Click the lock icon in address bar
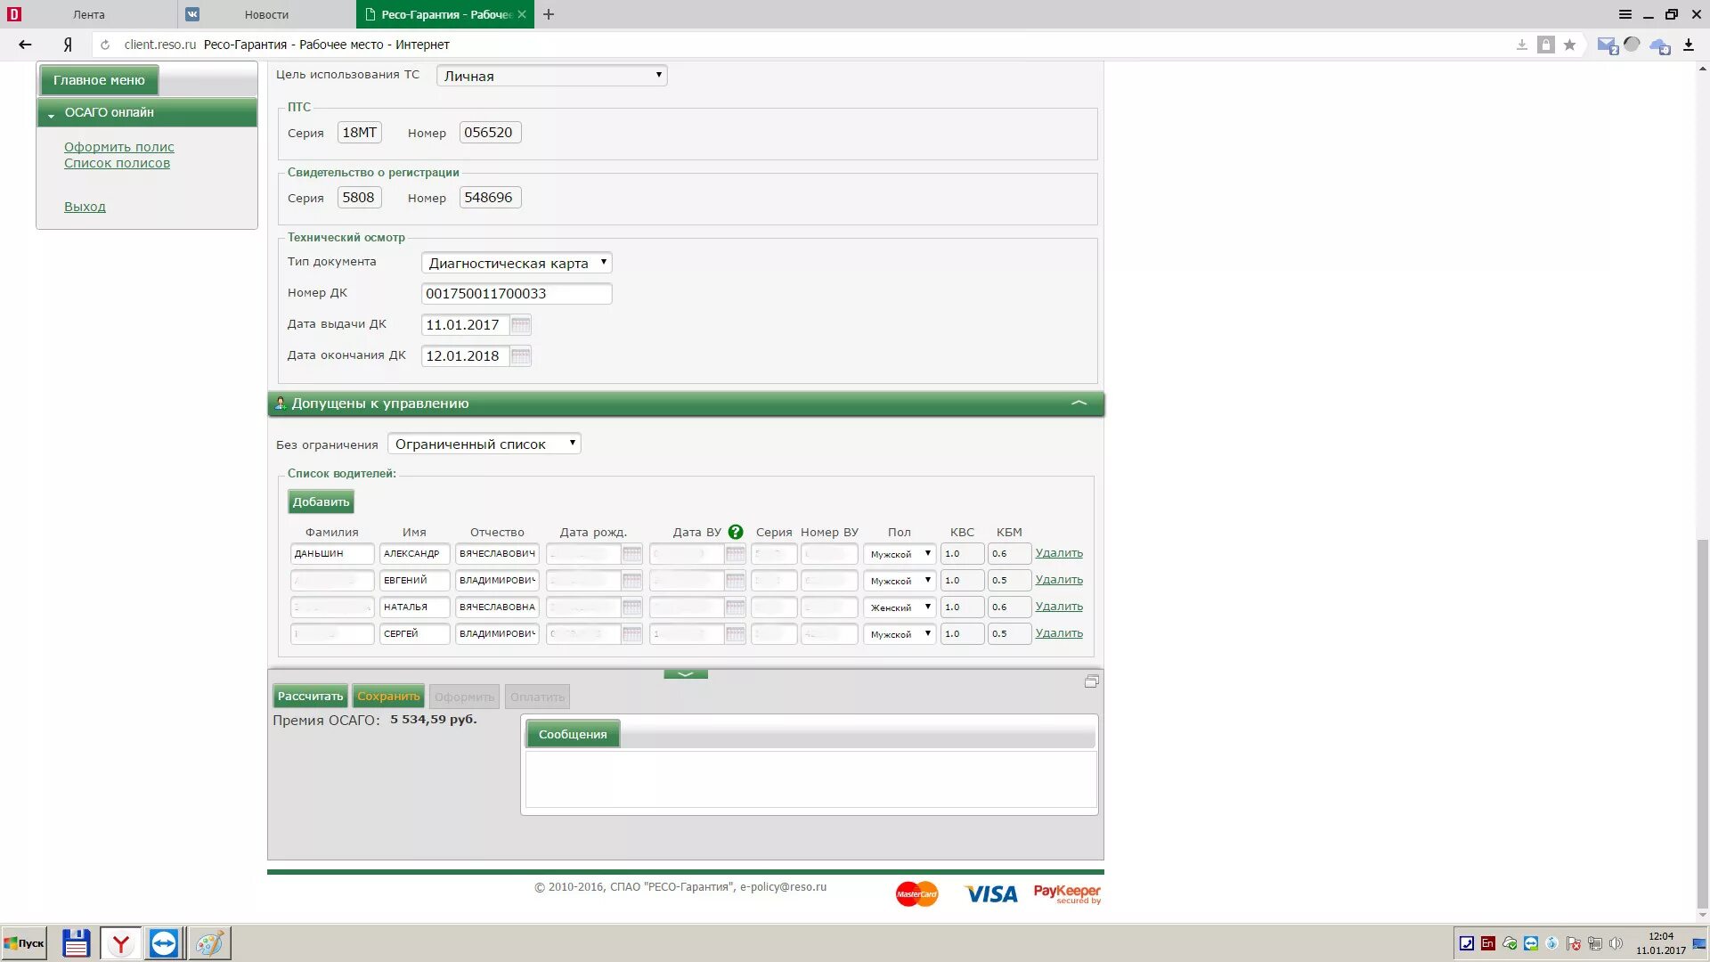The height and width of the screenshot is (962, 1710). tap(1546, 45)
